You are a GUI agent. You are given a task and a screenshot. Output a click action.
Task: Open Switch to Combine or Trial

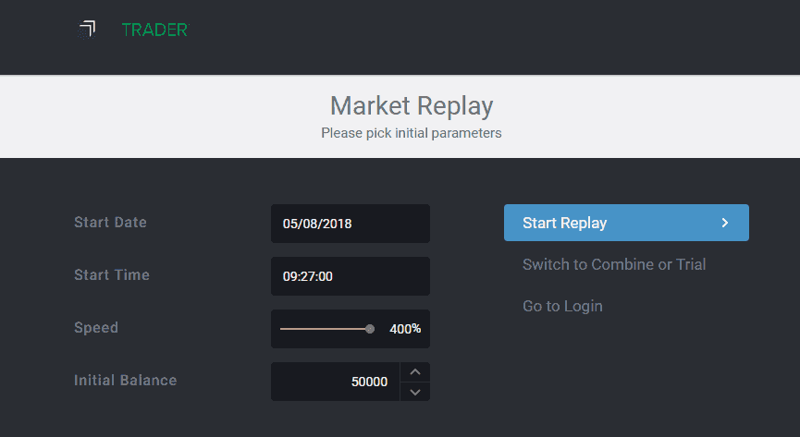pyautogui.click(x=614, y=264)
